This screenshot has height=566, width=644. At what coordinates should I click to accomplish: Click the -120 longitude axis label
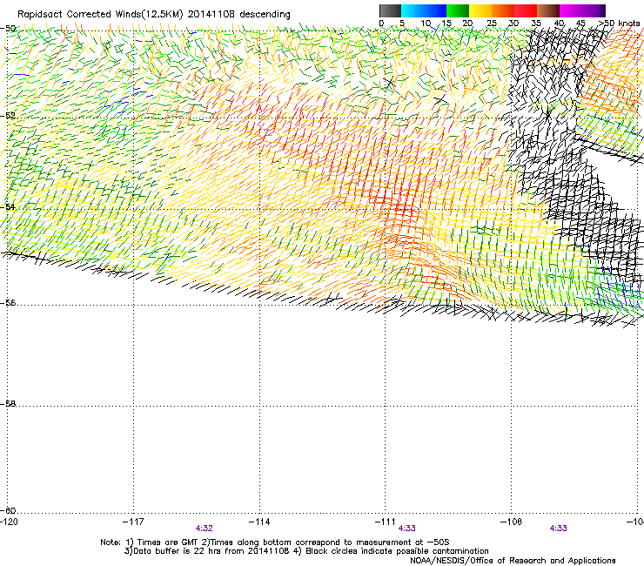[x=9, y=522]
